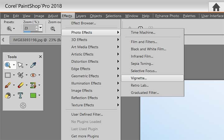224x140 pixels.
Task: Open the Window menu
Action: [132, 16]
